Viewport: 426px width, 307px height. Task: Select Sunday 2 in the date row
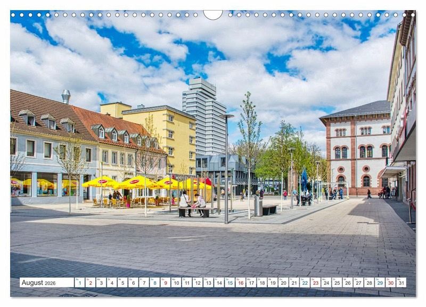(x=90, y=283)
